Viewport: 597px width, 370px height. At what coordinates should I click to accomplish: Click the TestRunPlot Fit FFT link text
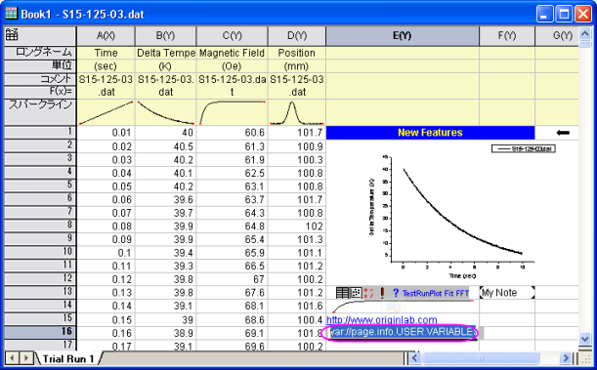(x=436, y=293)
